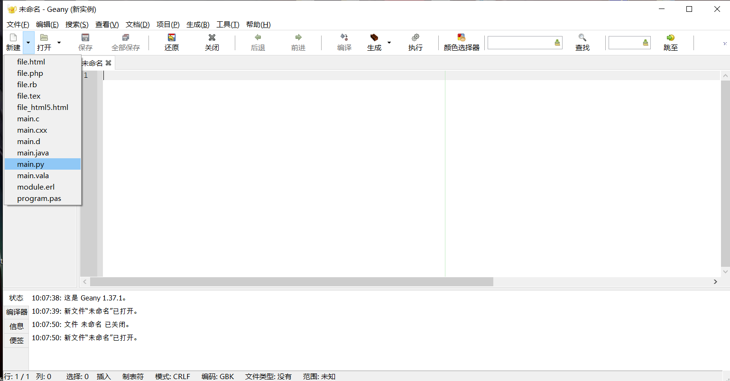
Task: Expand the Build (生成) dropdown arrow
Action: (x=389, y=42)
